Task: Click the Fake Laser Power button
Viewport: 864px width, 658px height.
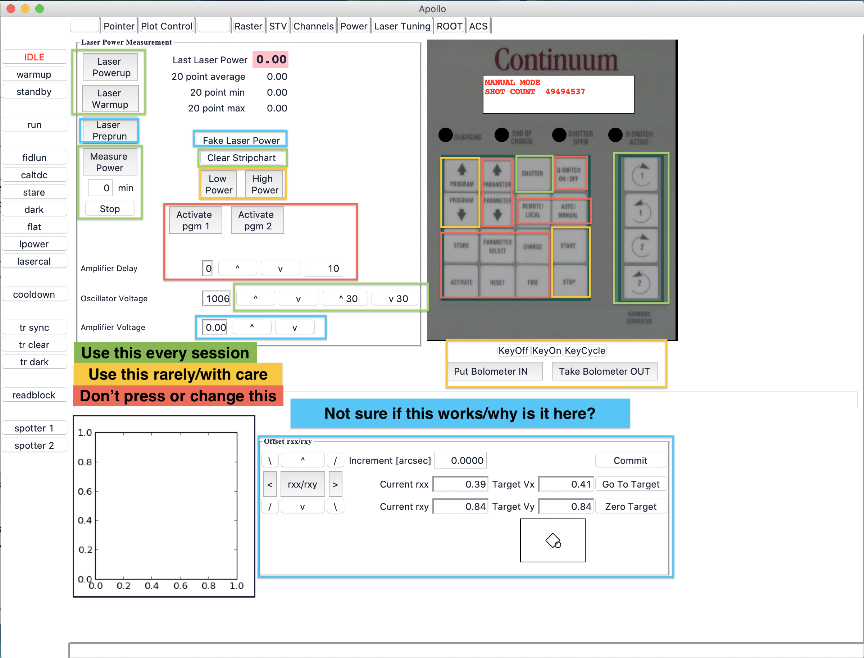Action: coord(241,140)
